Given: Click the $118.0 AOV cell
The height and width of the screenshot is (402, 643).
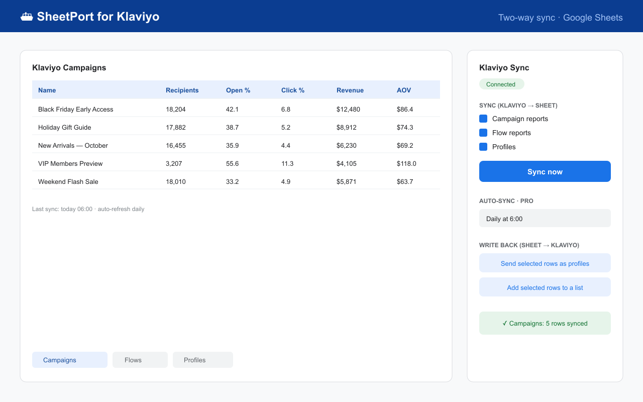Looking at the screenshot, I should (406, 163).
